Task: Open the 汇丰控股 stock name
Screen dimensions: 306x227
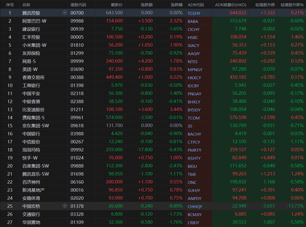Action: click(31, 37)
